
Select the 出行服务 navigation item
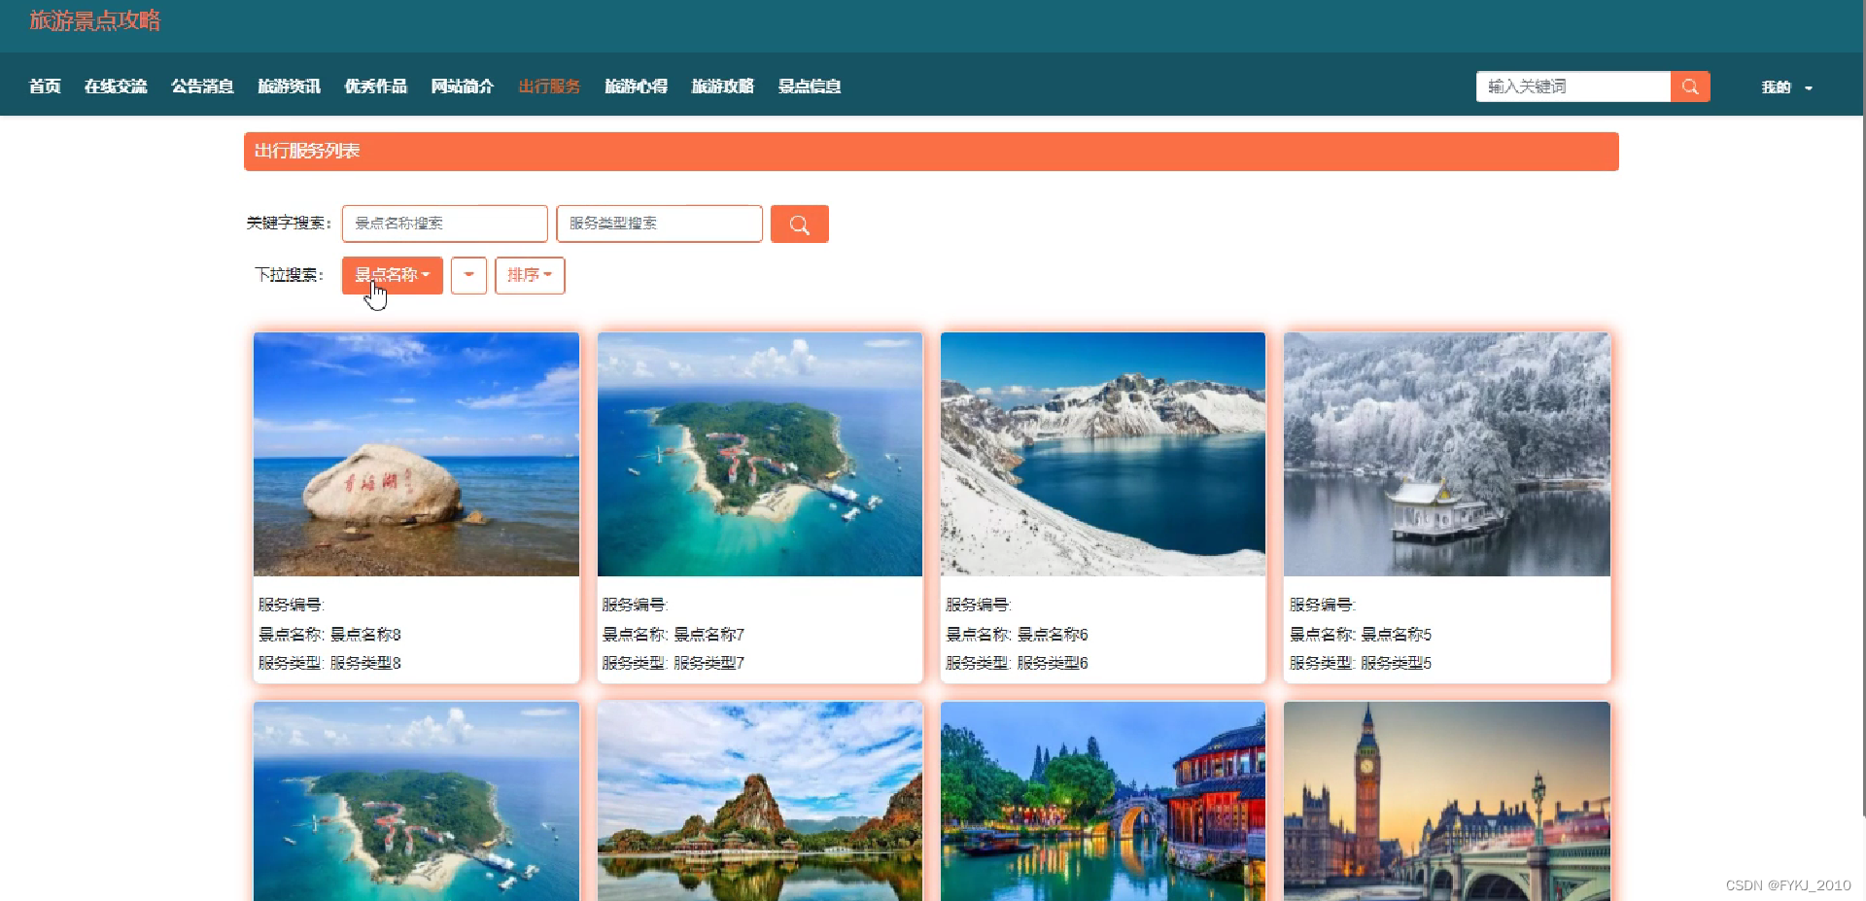tap(549, 87)
